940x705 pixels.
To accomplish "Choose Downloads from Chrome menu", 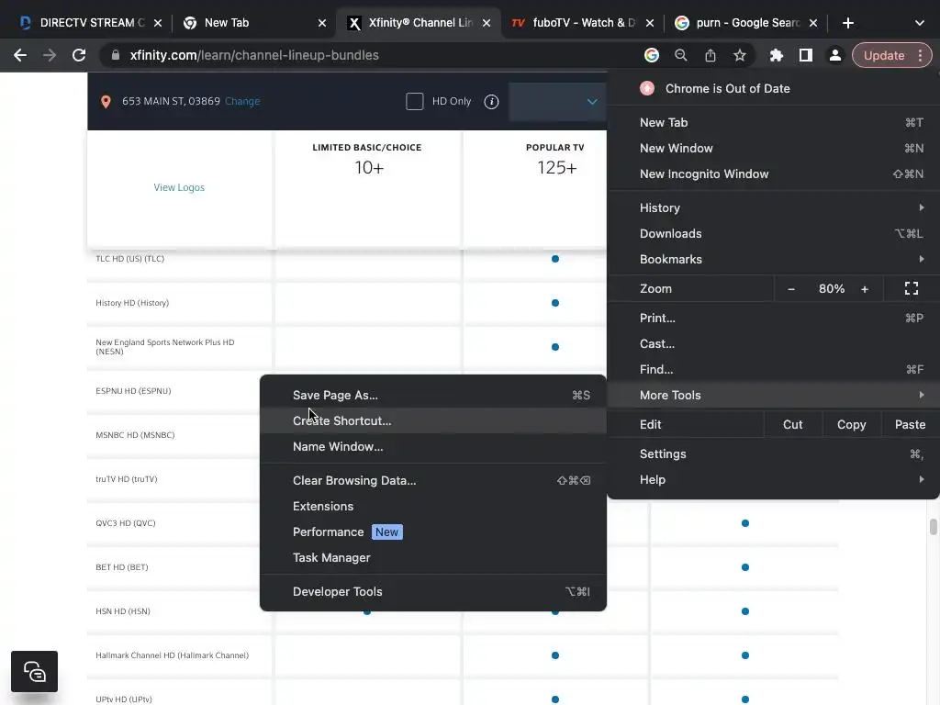I will (773, 233).
